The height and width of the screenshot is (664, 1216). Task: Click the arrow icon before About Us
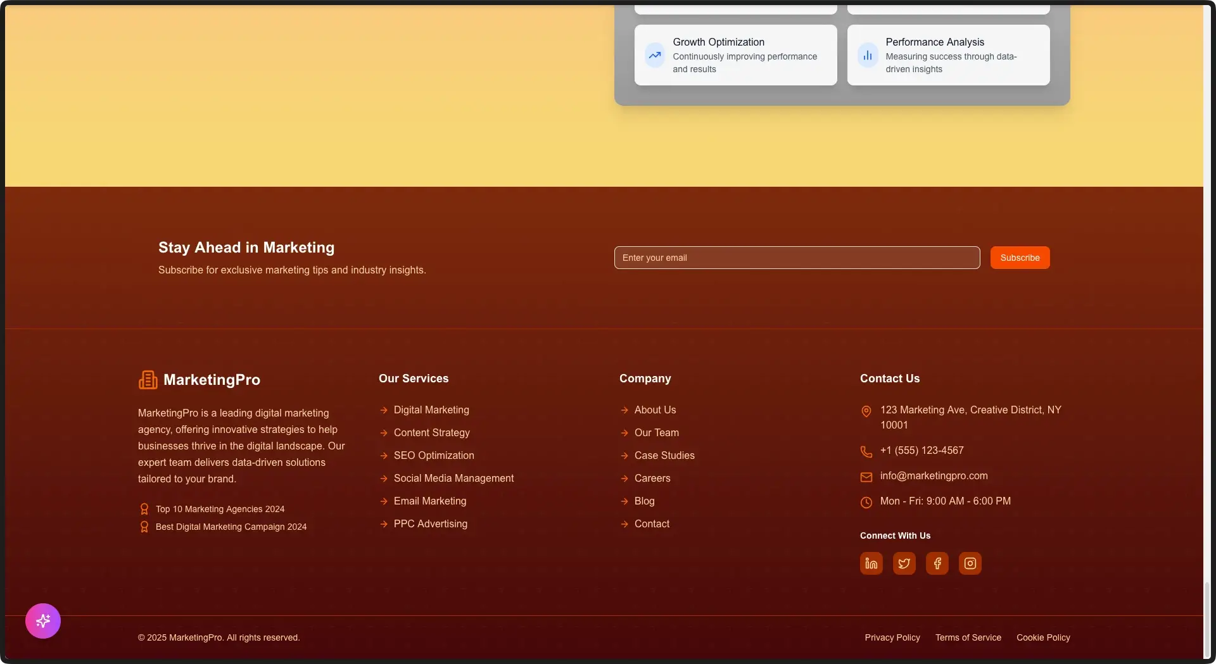624,410
